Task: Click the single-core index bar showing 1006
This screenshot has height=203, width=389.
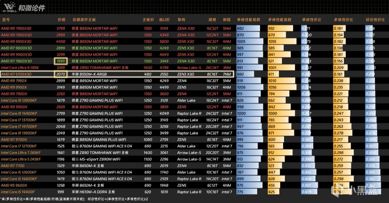Action: tap(250, 87)
